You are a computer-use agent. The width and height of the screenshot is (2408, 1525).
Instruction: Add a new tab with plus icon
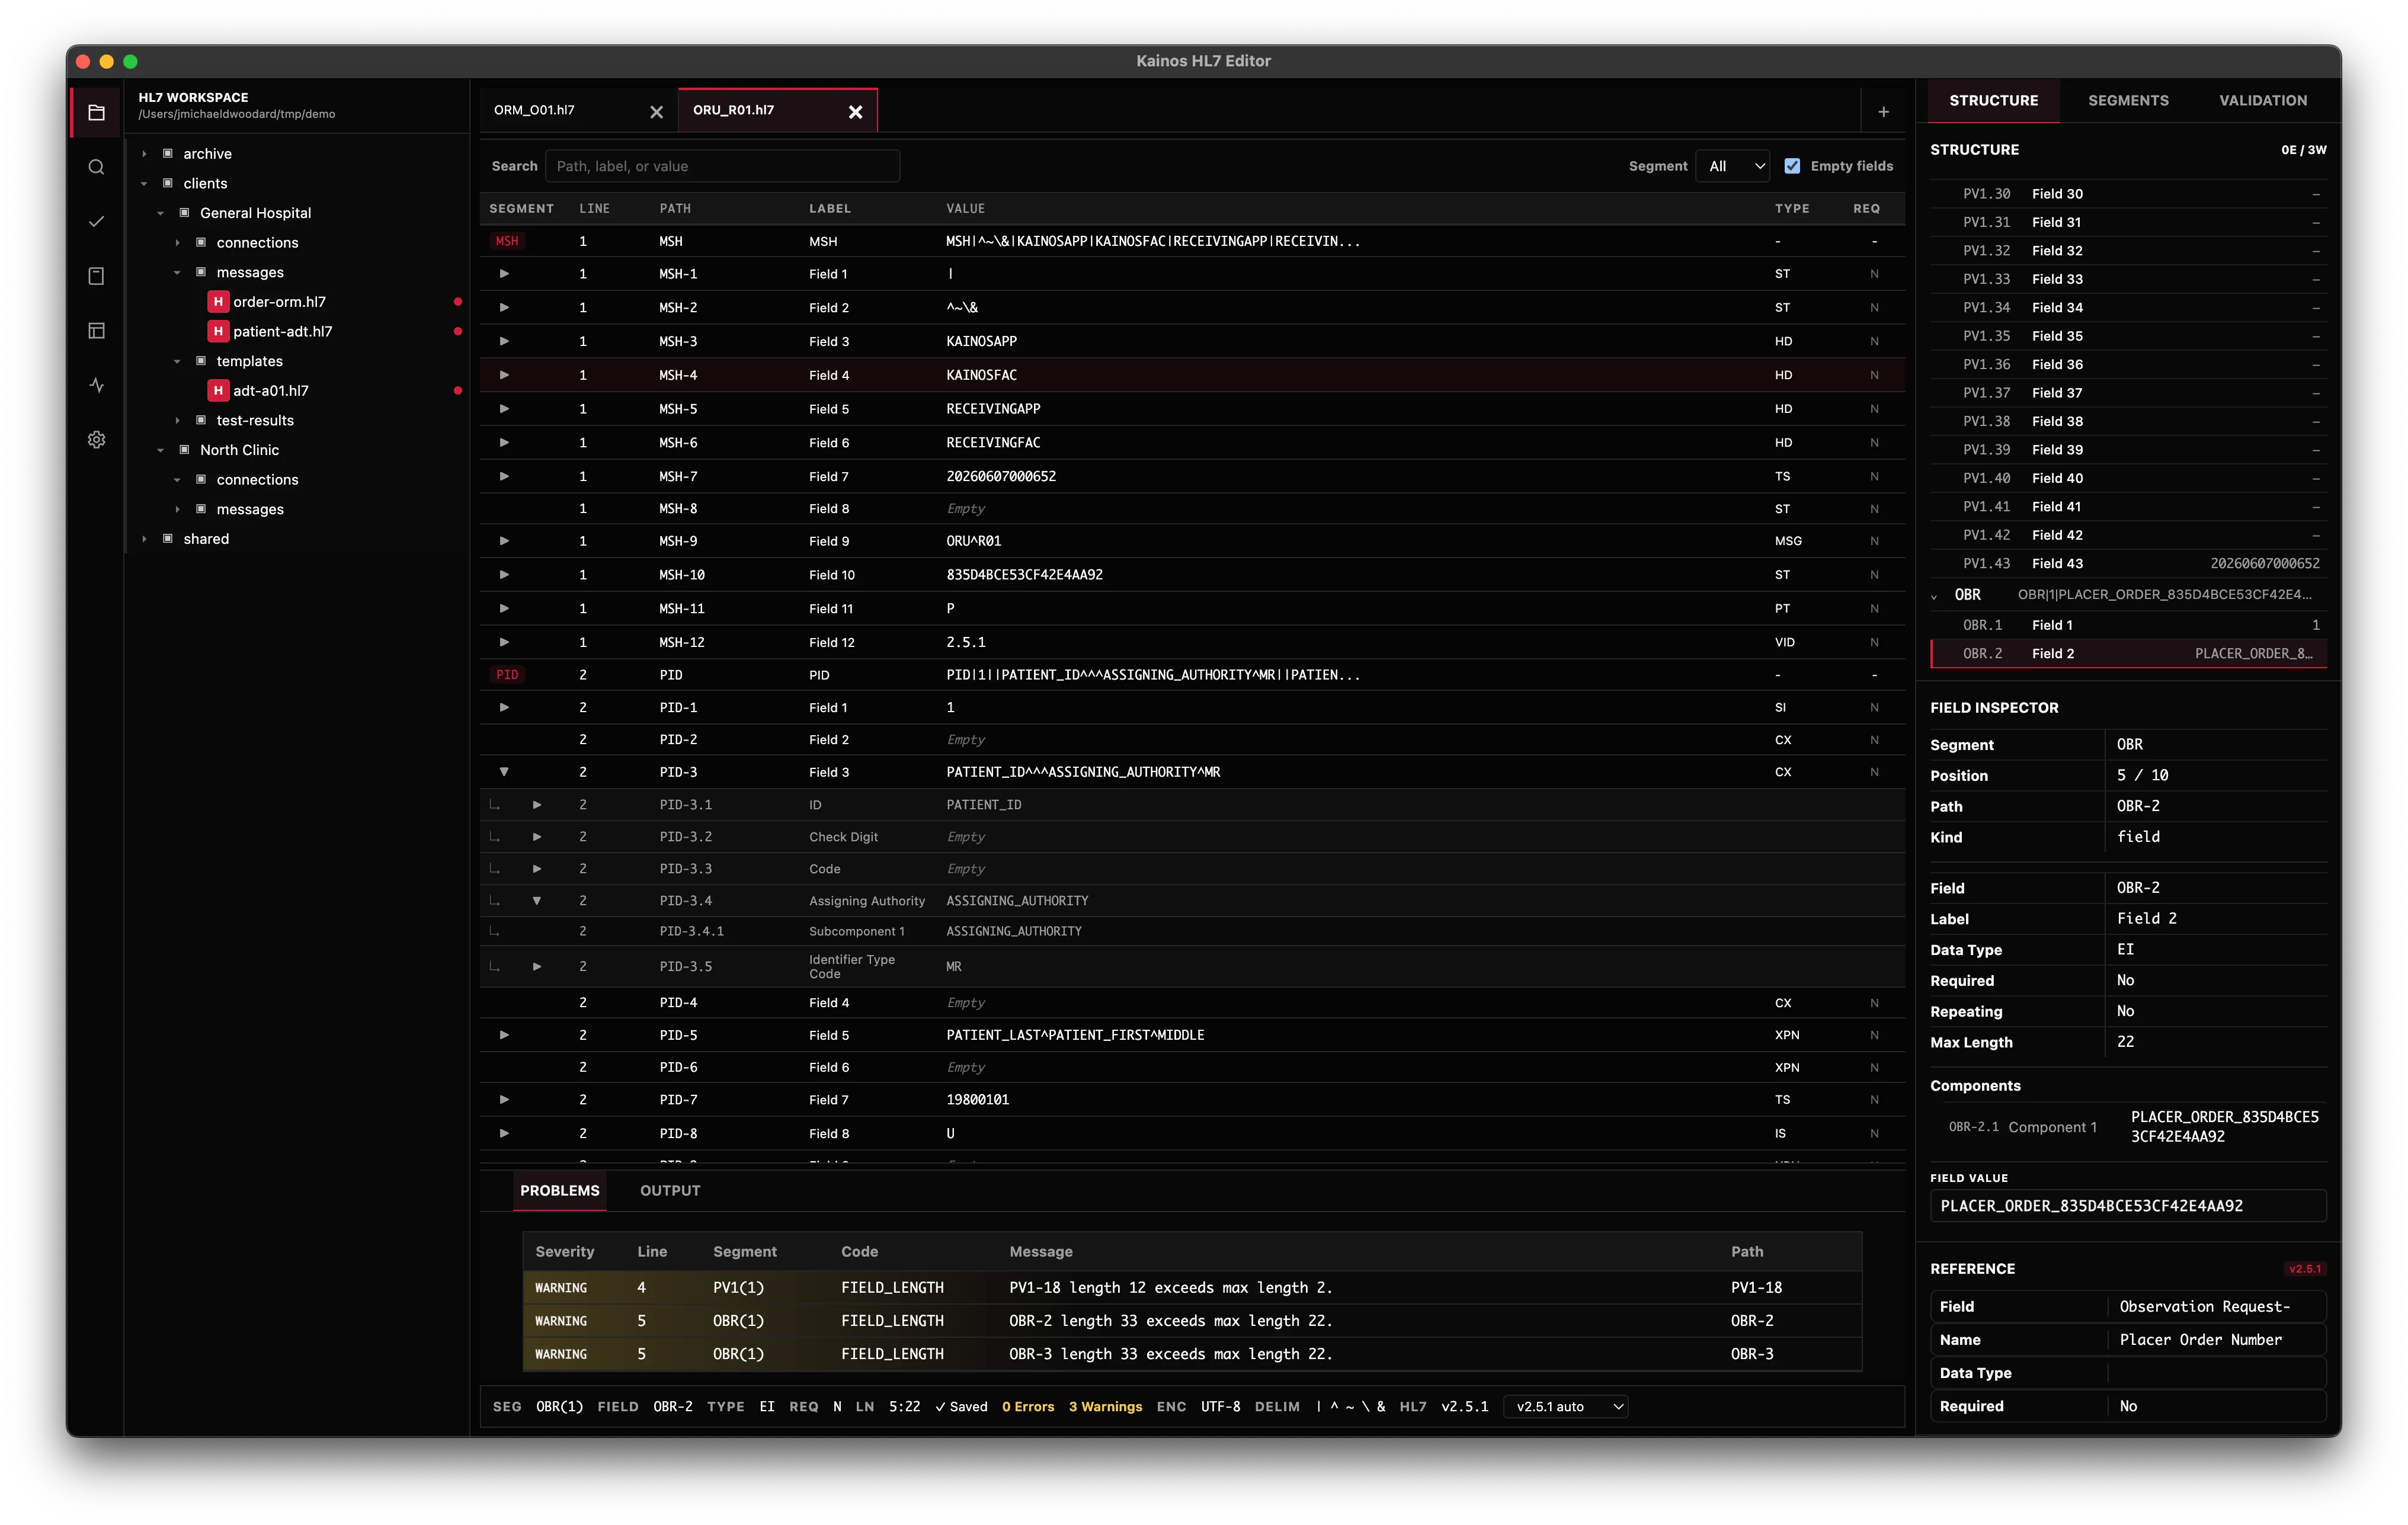[x=1883, y=112]
